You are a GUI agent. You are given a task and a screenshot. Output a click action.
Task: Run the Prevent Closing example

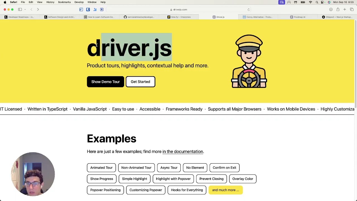[211, 179]
